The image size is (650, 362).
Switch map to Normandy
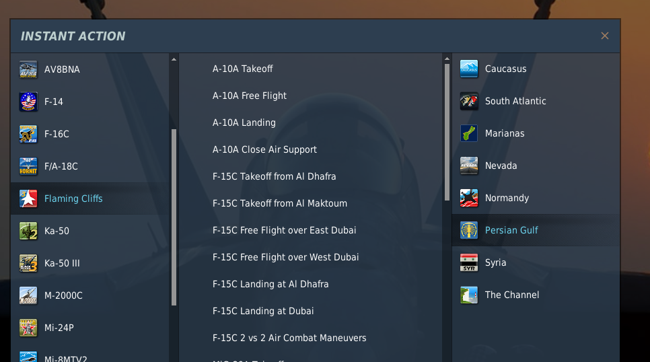tap(536, 198)
